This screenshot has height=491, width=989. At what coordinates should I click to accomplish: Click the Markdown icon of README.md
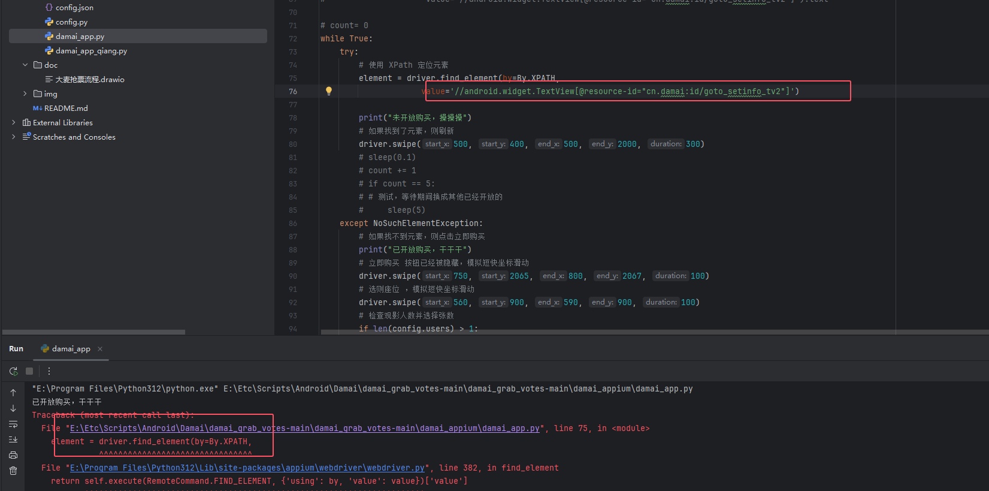click(x=37, y=108)
